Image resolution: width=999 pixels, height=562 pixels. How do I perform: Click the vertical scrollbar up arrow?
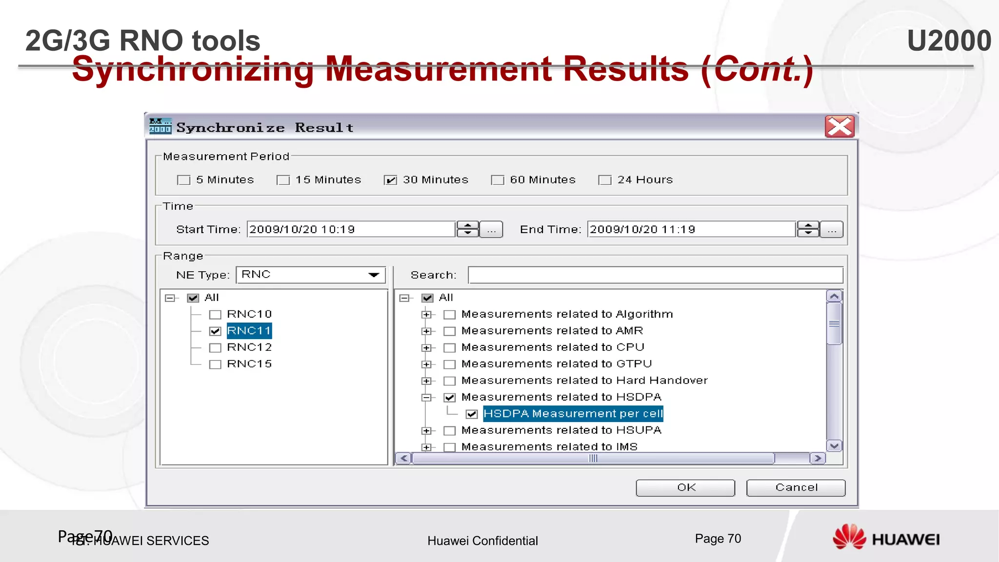coord(834,296)
